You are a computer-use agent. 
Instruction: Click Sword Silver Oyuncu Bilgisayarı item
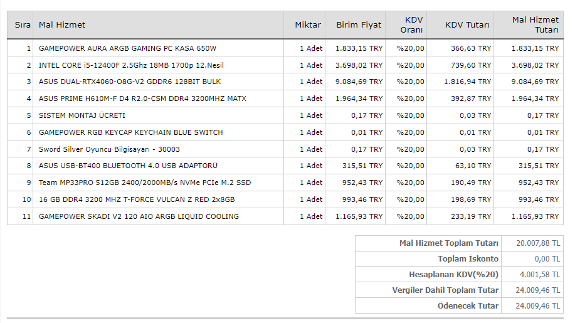[109, 149]
